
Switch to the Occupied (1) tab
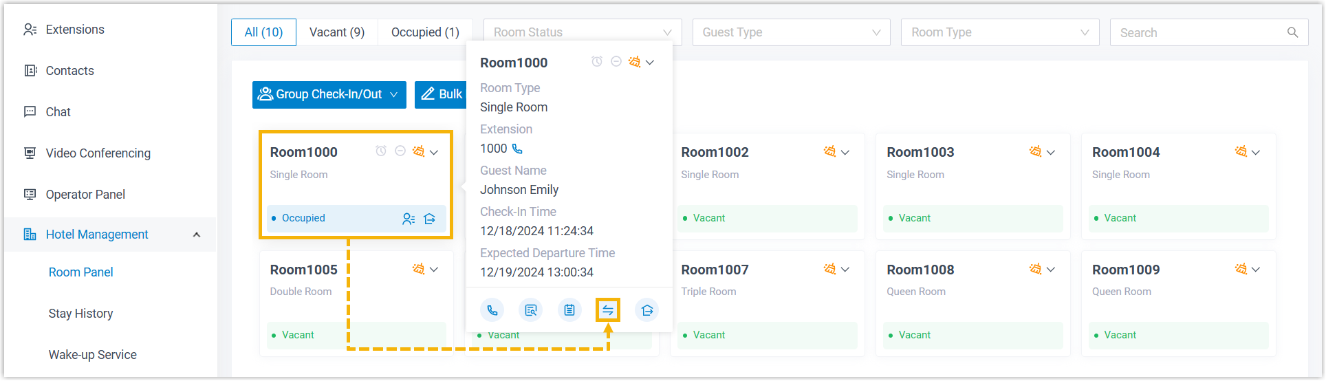click(x=425, y=32)
